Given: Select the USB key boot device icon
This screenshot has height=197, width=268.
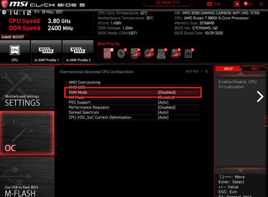Looking at the screenshot, I should coord(162,54).
